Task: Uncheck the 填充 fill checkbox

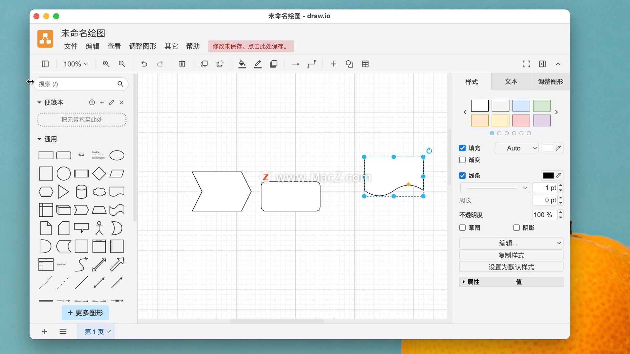Action: (x=462, y=148)
